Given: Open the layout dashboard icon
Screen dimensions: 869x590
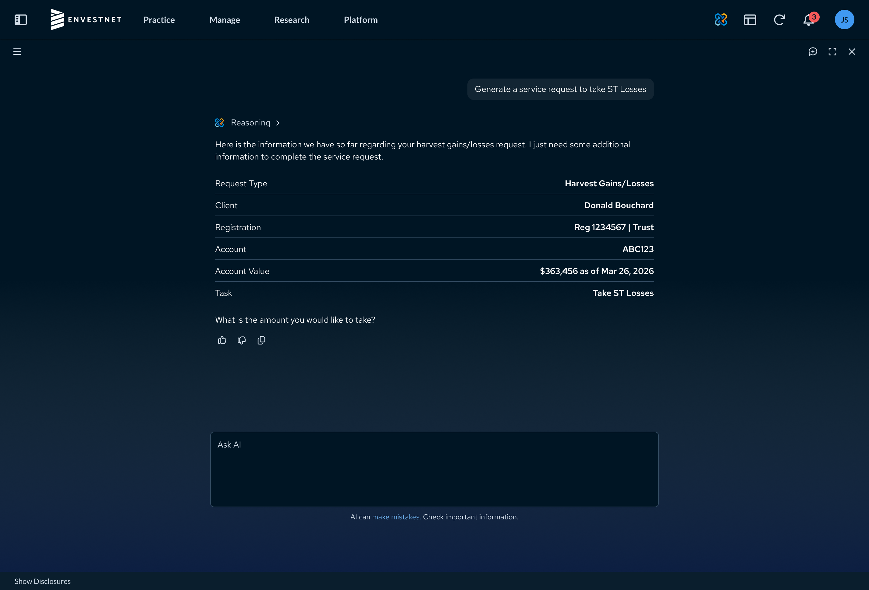Looking at the screenshot, I should tap(750, 20).
